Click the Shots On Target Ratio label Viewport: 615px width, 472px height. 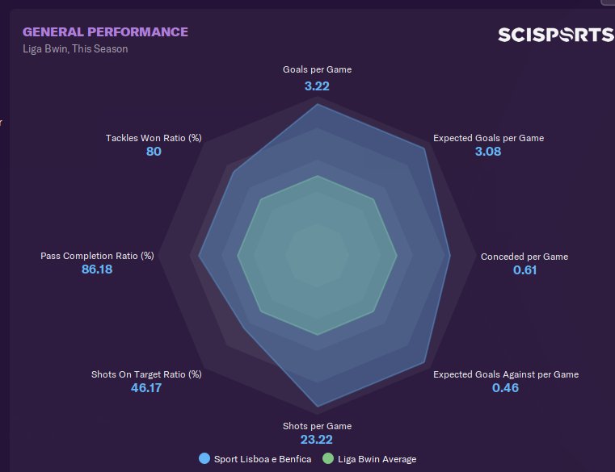coord(146,374)
